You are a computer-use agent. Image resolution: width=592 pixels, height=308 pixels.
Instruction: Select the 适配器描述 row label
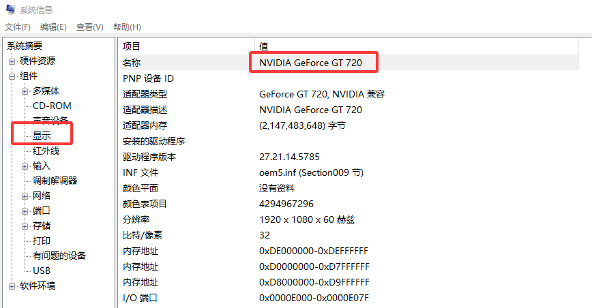145,110
